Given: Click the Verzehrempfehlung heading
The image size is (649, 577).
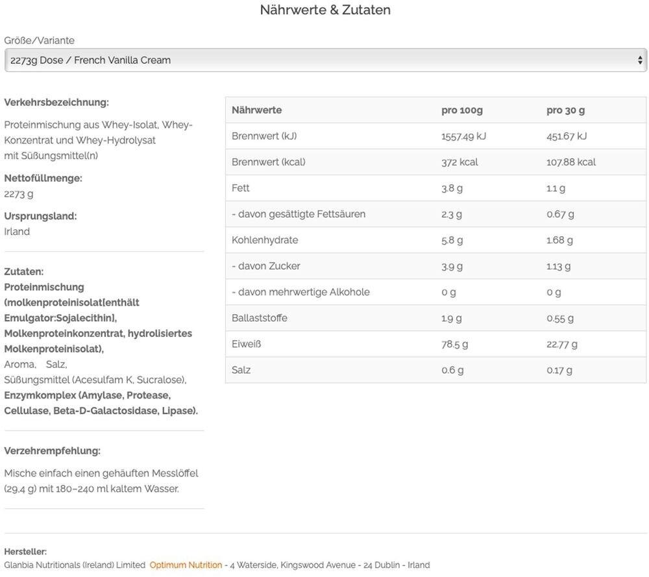Looking at the screenshot, I should coord(53,451).
